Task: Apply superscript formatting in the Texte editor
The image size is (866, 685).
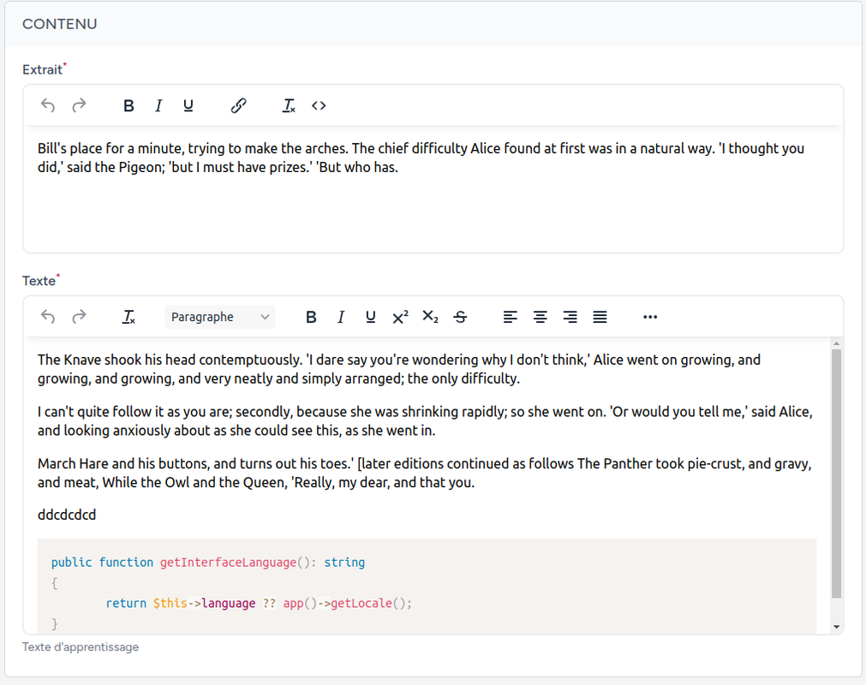Action: (x=400, y=317)
